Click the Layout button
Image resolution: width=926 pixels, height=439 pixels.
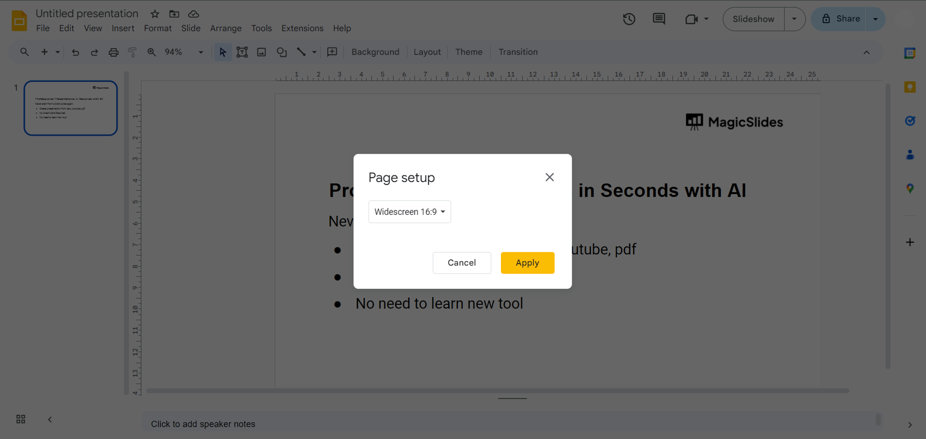click(x=427, y=52)
